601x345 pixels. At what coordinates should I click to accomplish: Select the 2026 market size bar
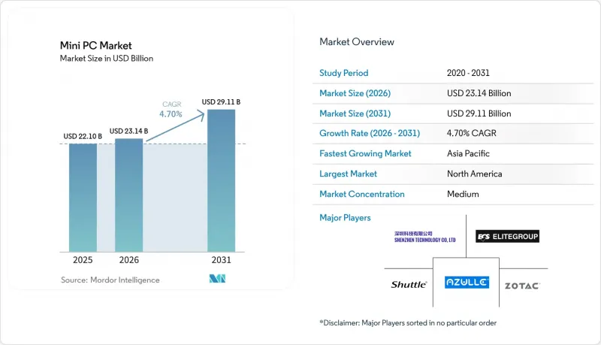tap(128, 195)
